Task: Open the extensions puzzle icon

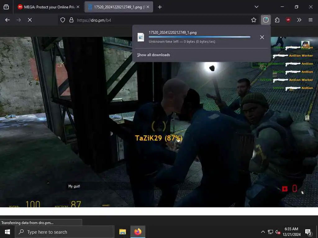Action: click(277, 20)
